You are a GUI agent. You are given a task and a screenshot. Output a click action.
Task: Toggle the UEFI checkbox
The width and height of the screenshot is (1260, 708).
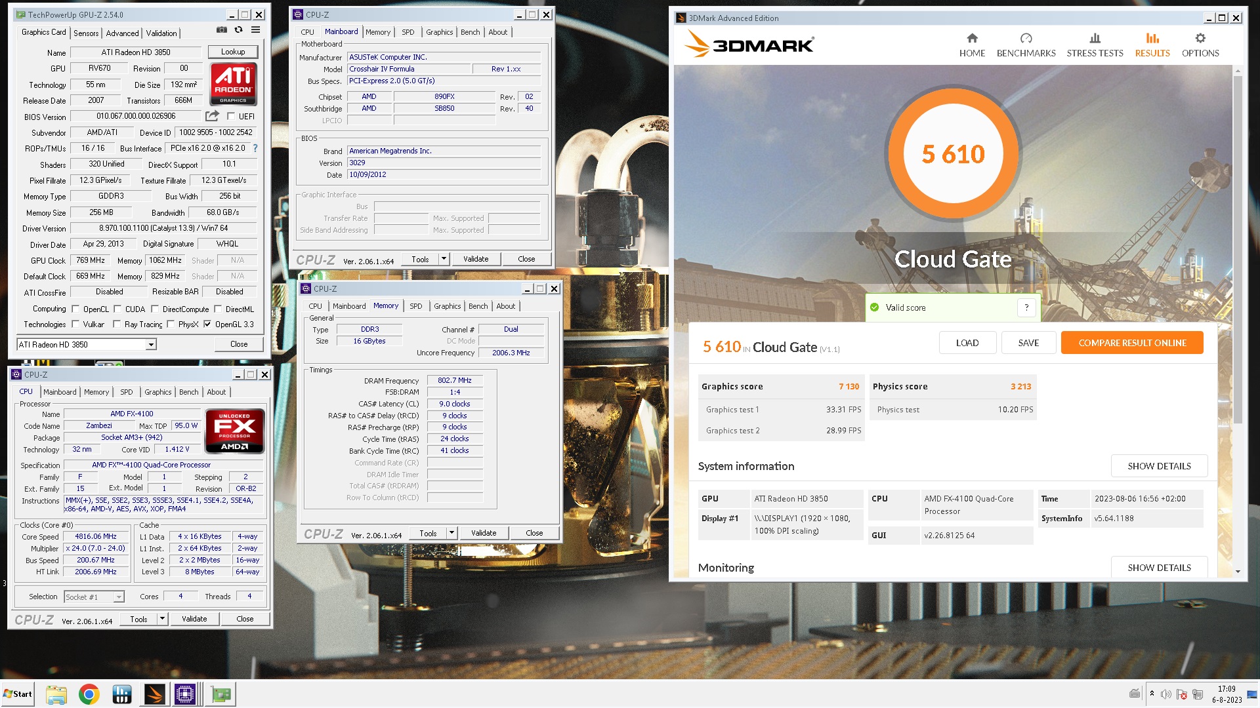click(231, 116)
